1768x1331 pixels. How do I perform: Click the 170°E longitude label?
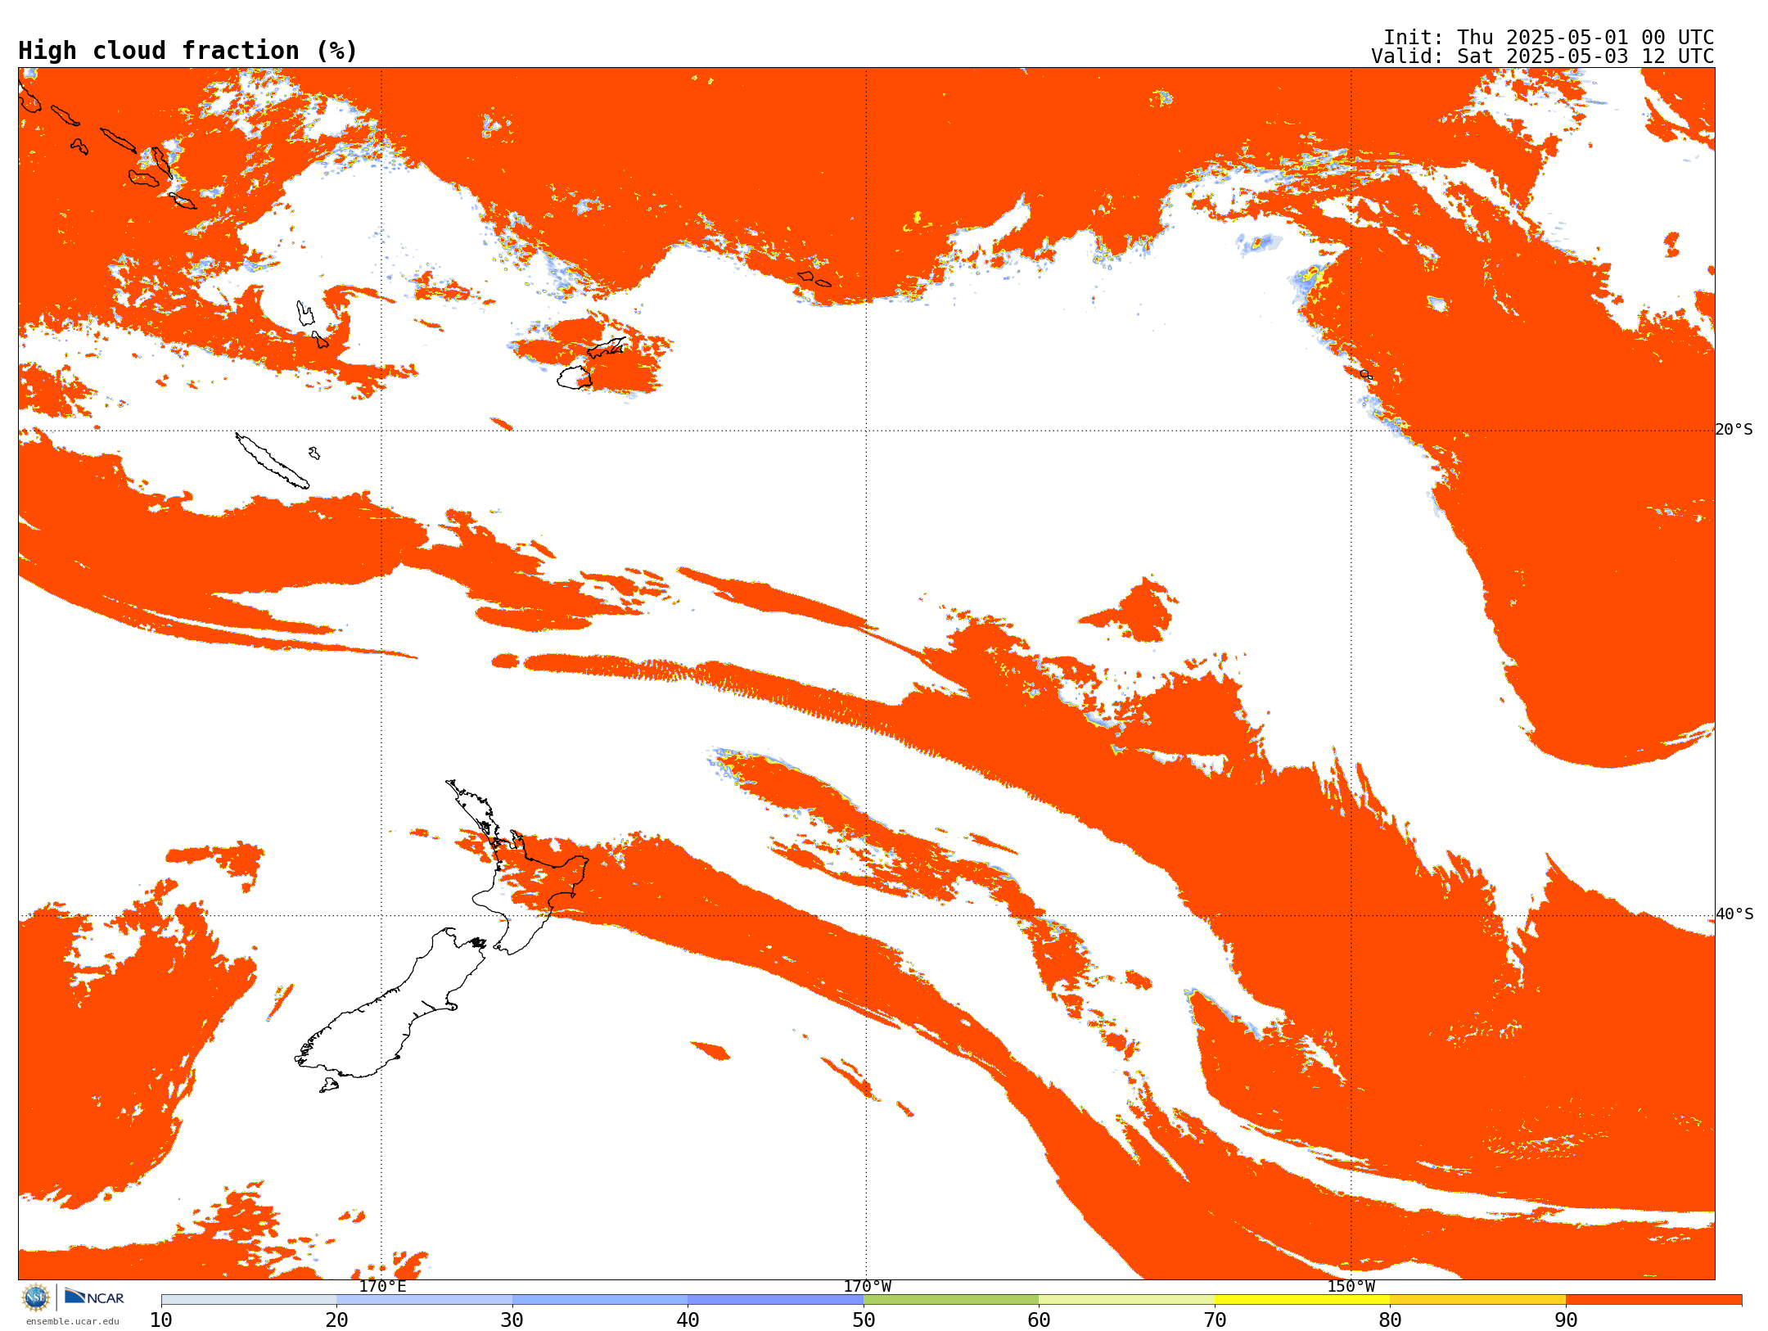(382, 1286)
